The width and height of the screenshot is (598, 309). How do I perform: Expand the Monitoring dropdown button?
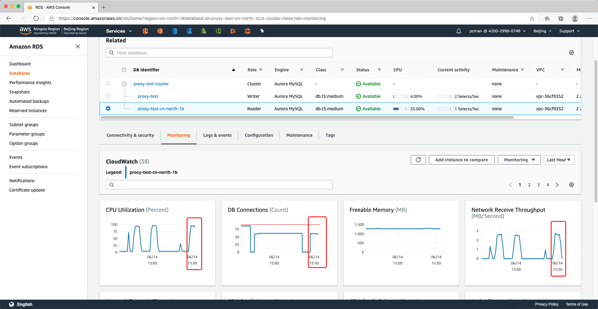519,160
